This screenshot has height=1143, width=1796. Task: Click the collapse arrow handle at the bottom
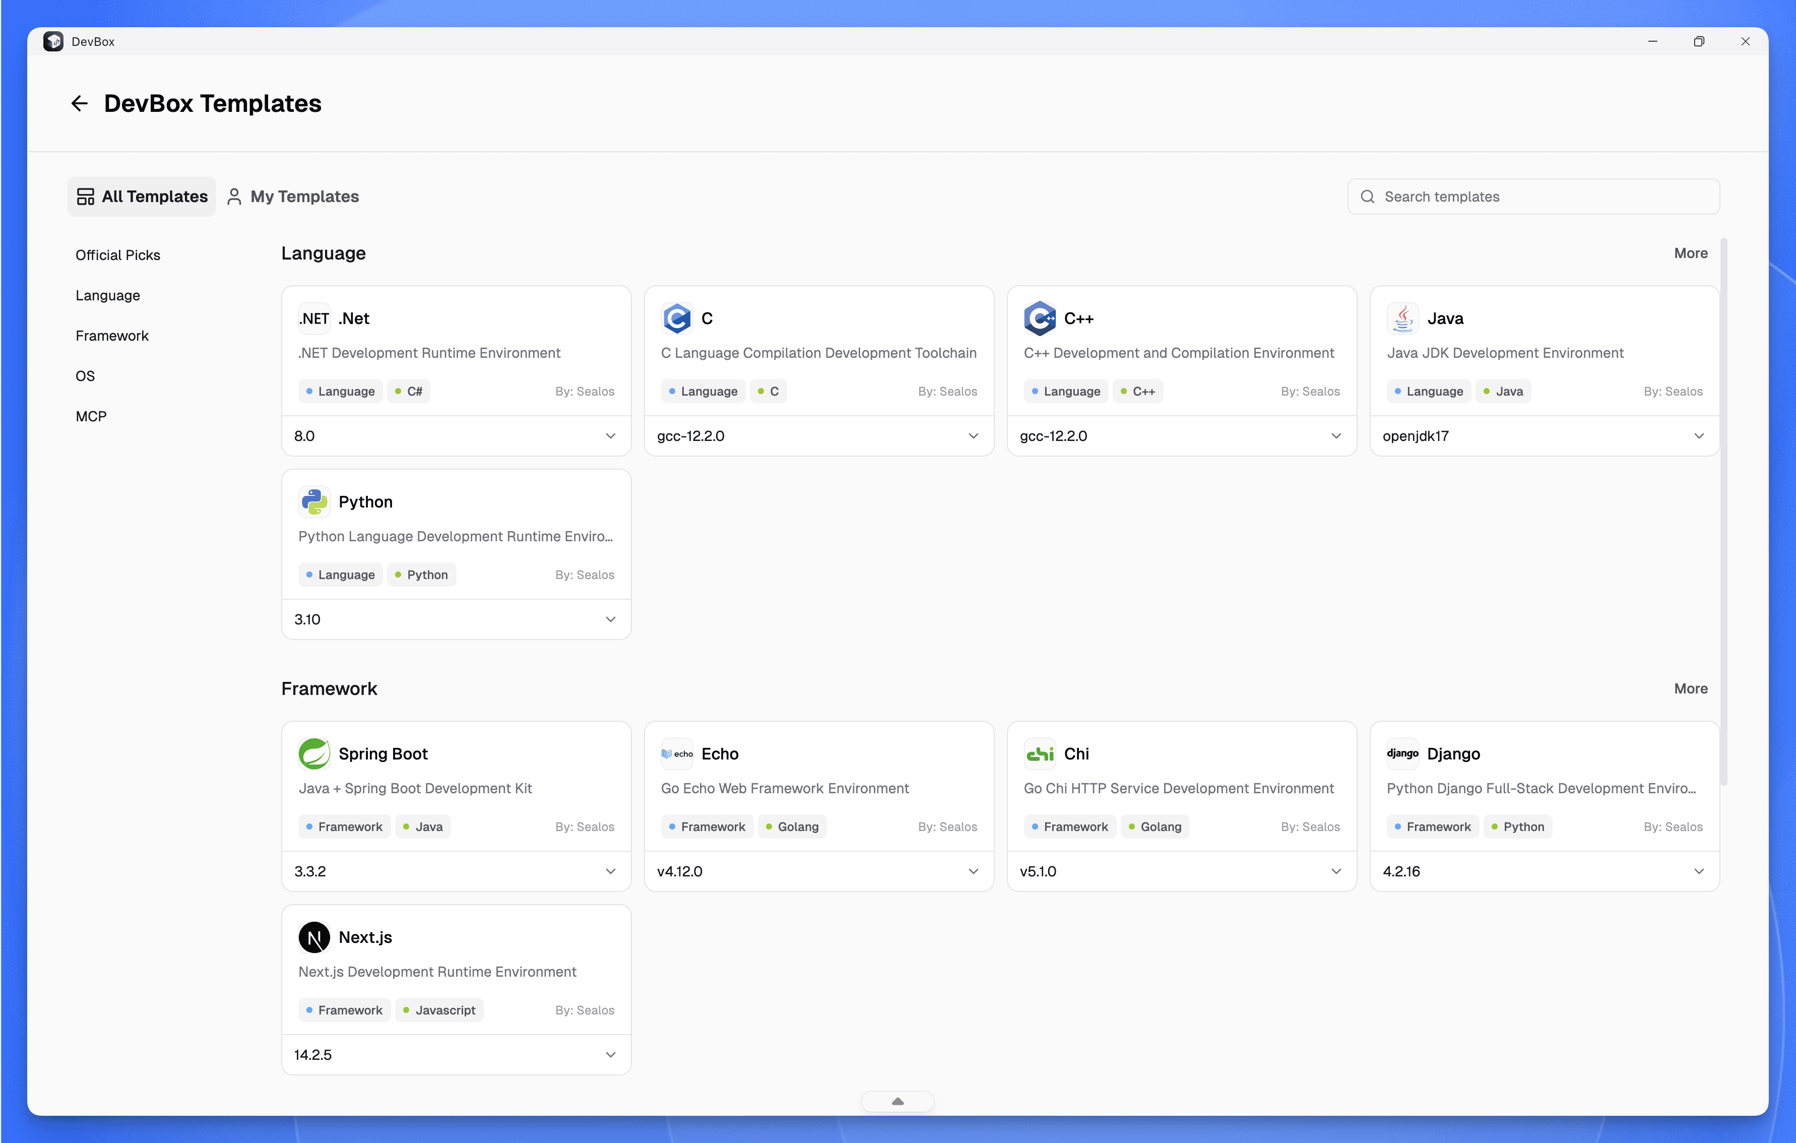tap(897, 1101)
